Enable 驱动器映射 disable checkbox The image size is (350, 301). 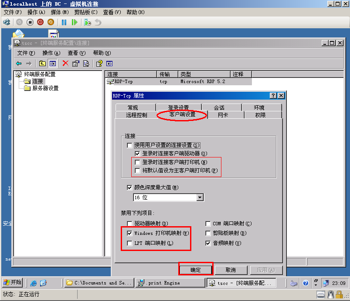(x=129, y=224)
